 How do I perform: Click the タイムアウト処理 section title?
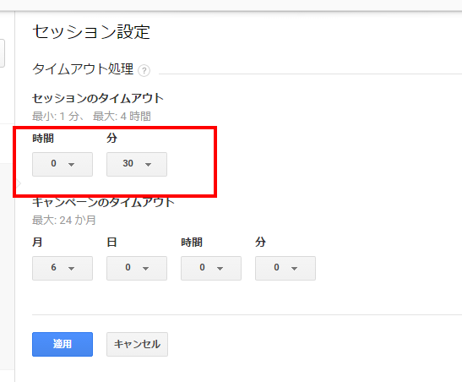[83, 69]
